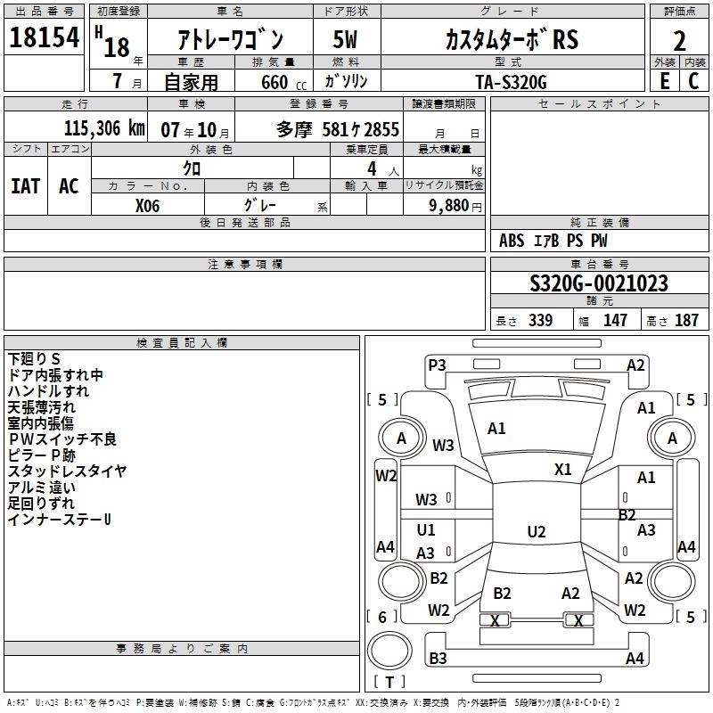This screenshot has width=713, height=713.
Task: Click U2 mark on roof diagram
Action: point(537,531)
